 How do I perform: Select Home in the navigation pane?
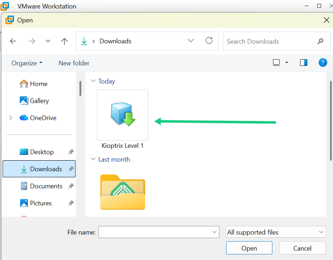(39, 84)
